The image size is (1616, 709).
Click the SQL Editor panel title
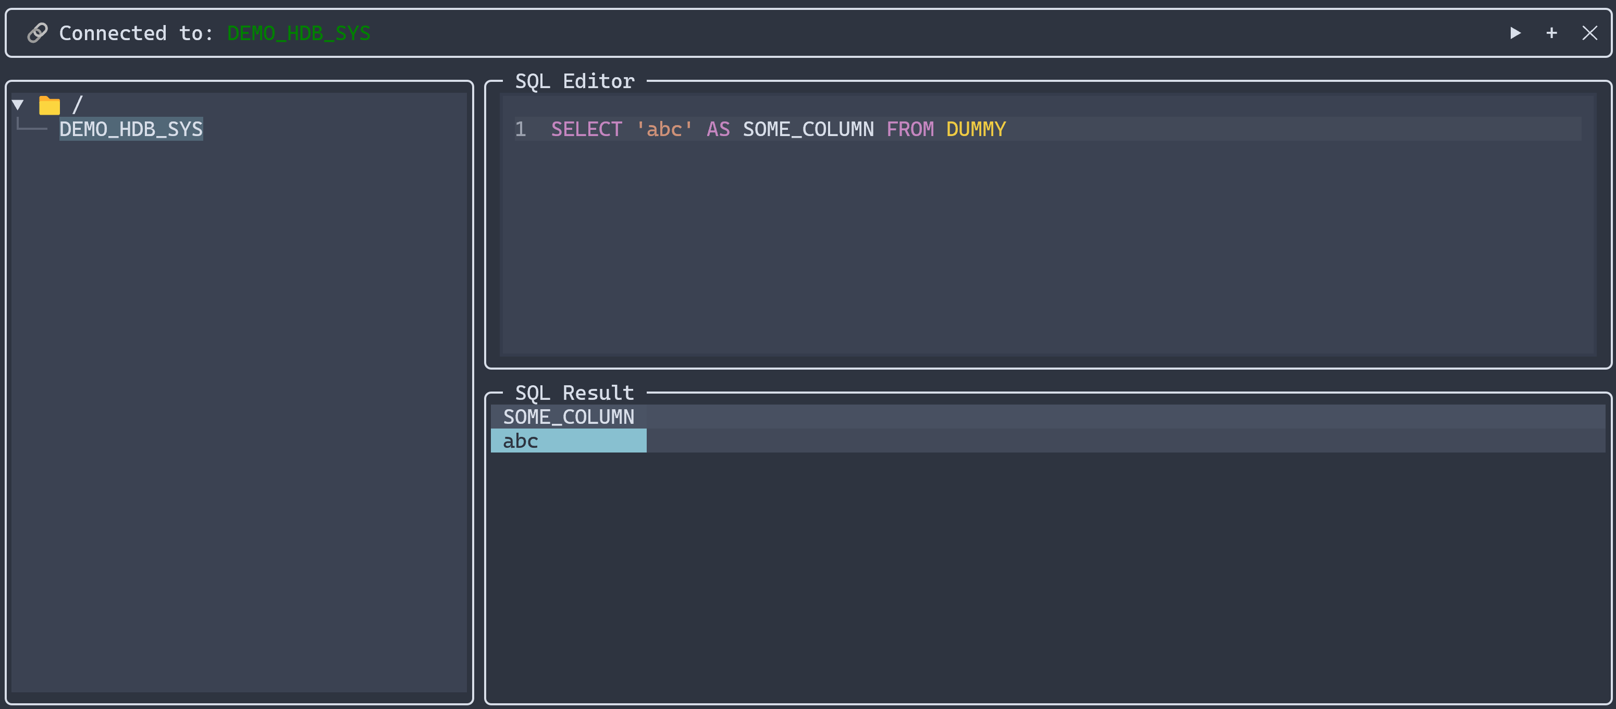[575, 81]
